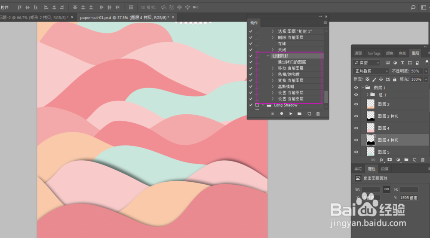Begin recording an action
Image resolution: width=430 pixels, height=238 pixels.
[x=281, y=114]
